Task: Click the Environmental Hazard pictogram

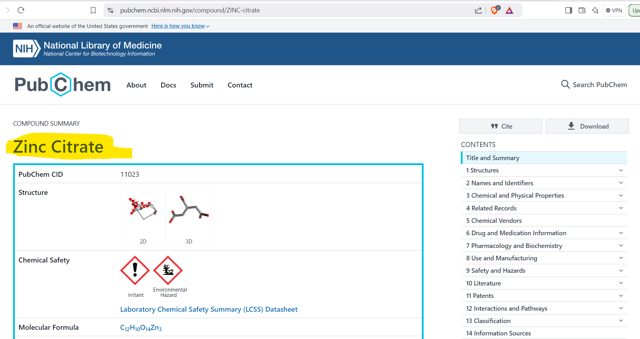Action: point(168,270)
